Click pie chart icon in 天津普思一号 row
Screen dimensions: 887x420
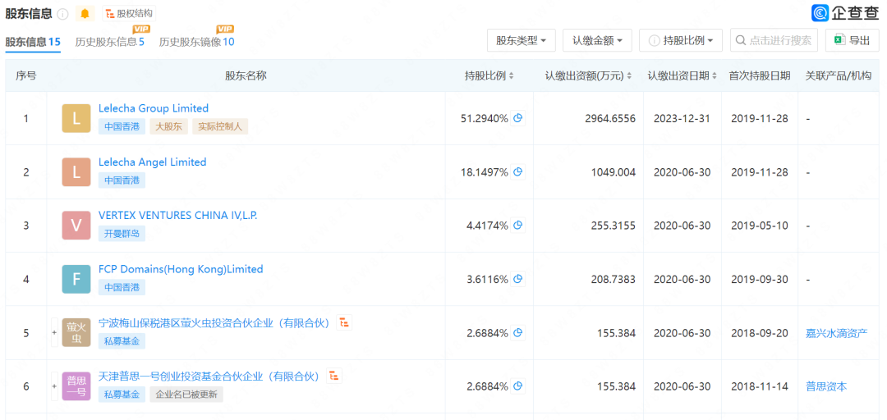pyautogui.click(x=517, y=386)
